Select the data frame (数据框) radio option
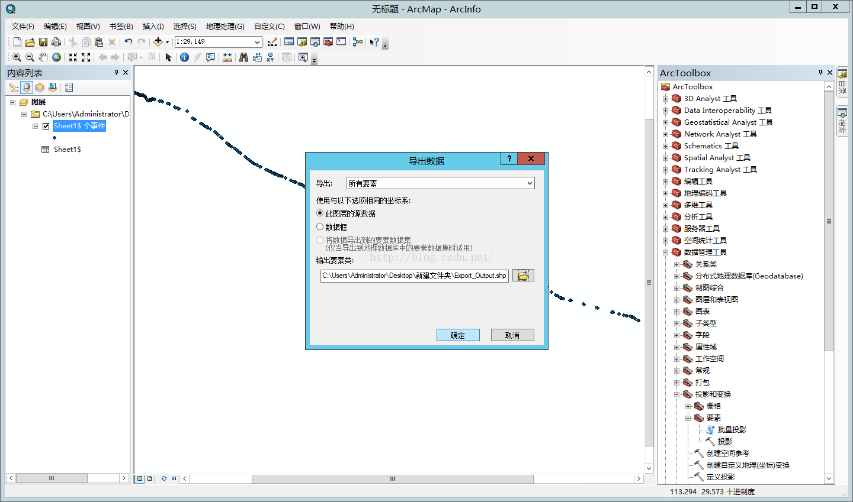Viewport: 853px width, 502px height. point(320,226)
